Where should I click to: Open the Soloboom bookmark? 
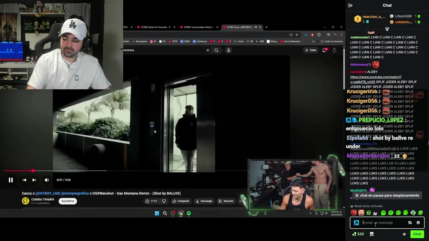pos(200,42)
